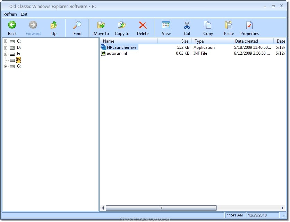Screen dimensions: 290x222
Task: Click the Move to icon
Action: [101, 25]
